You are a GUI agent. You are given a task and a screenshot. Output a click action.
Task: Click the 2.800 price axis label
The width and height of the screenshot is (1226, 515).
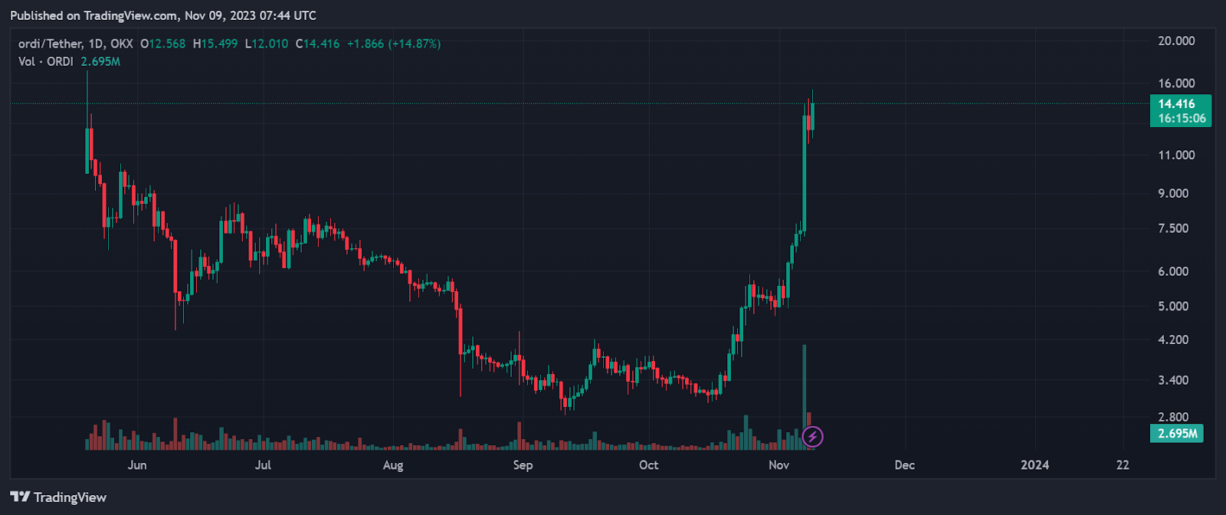[1173, 417]
